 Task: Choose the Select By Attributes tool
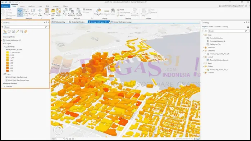(x=72, y=12)
